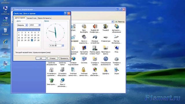
Task: Open Taskbar and Start menu icon
Action: click(95, 50)
